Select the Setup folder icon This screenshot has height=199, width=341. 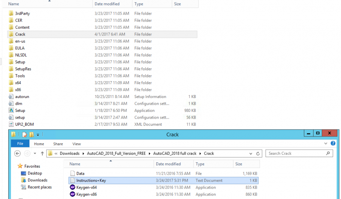[x=11, y=62]
